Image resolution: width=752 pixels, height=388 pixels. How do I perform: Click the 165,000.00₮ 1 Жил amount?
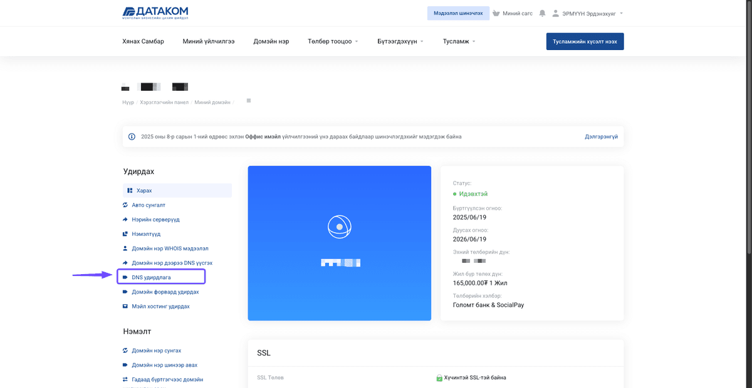480,283
